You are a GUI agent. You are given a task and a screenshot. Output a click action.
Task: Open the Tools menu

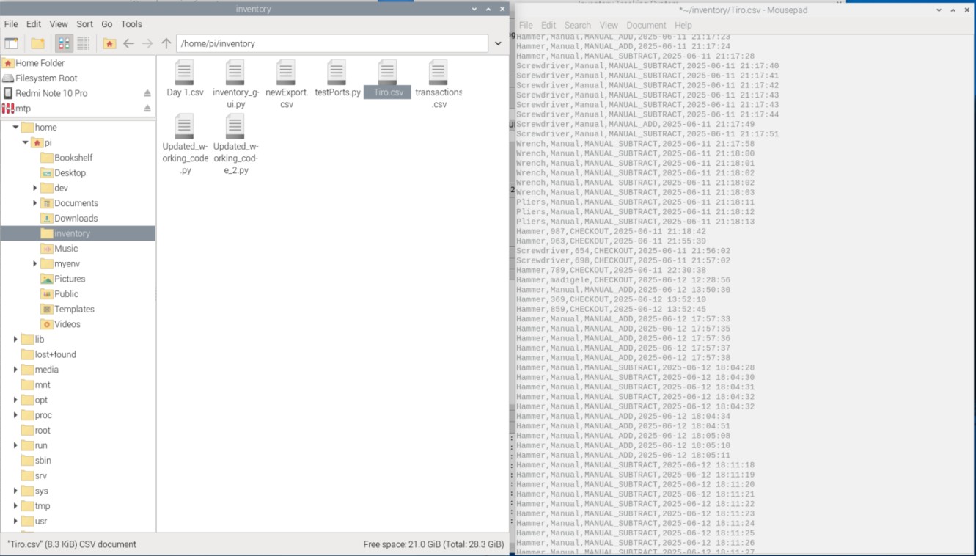(131, 24)
